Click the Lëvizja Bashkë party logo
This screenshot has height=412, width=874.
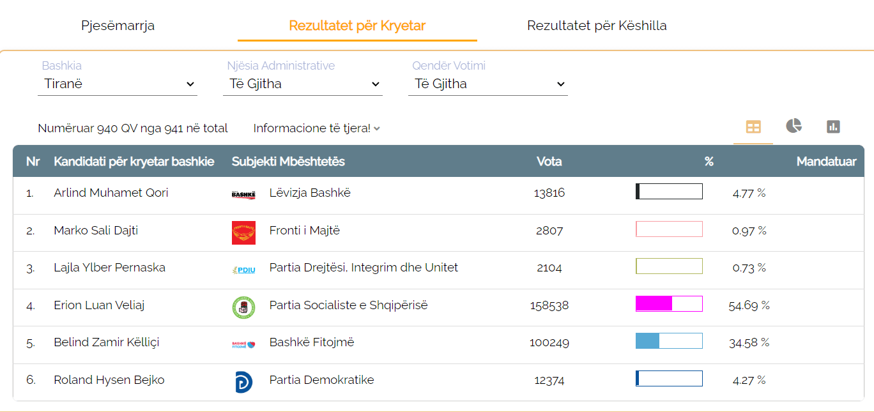243,194
